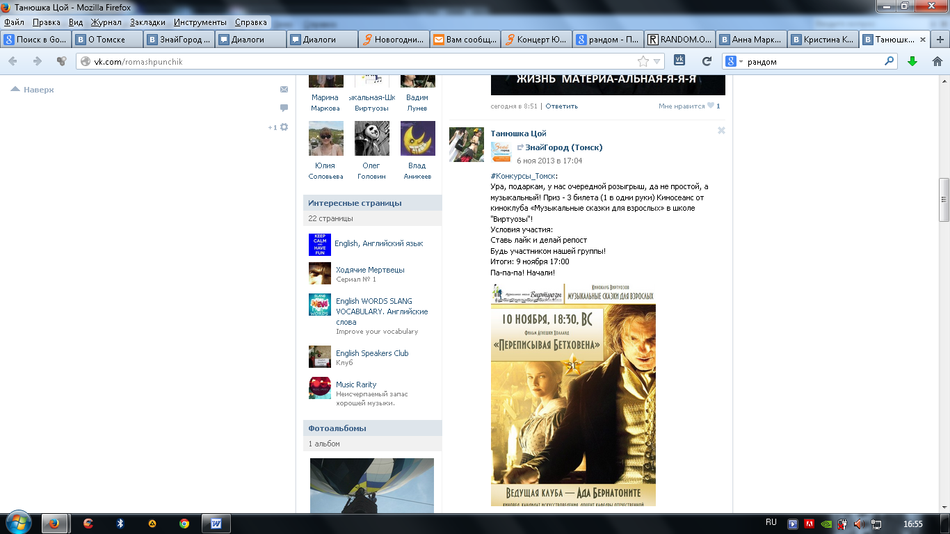This screenshot has width=950, height=534.
Task: Click the Наверх up-arrow link
Action: (32, 90)
